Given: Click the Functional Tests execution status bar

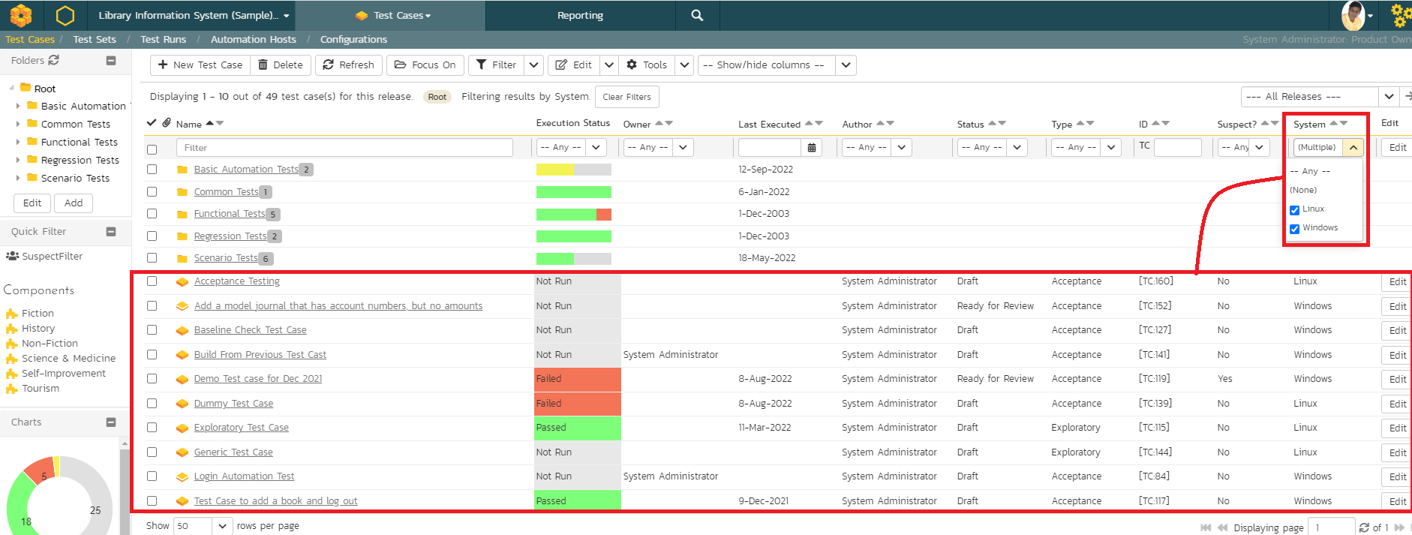Looking at the screenshot, I should pos(573,215).
